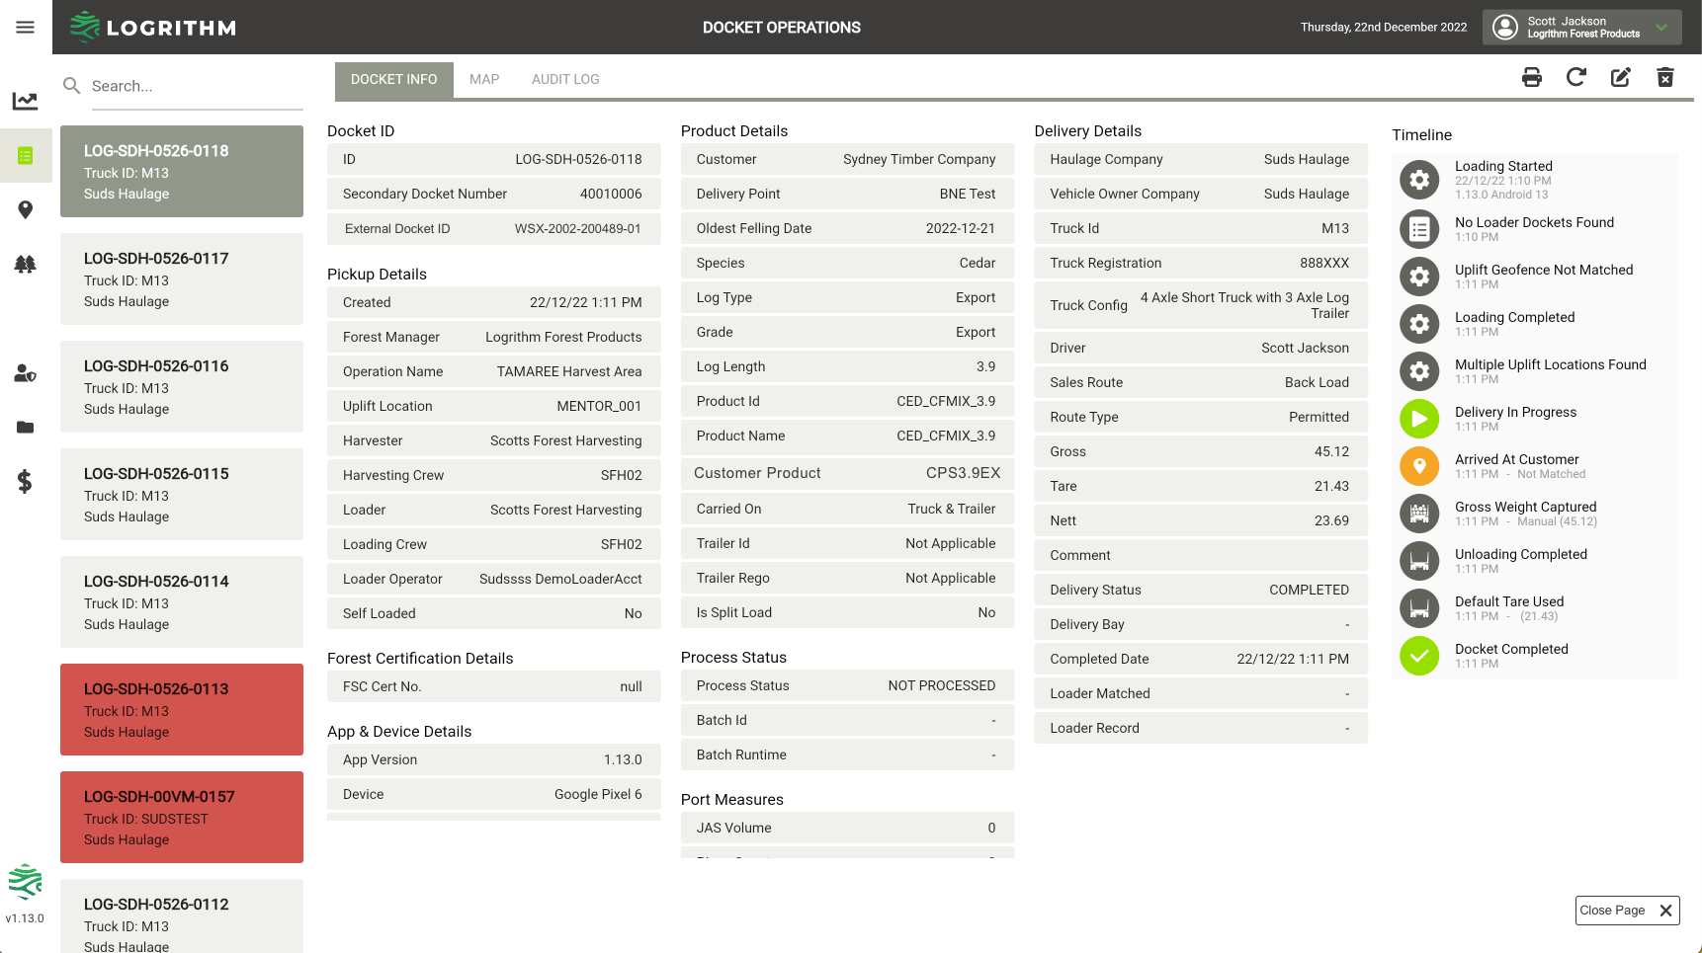Open the user security sidebar icon
The width and height of the screenshot is (1702, 953).
[26, 374]
